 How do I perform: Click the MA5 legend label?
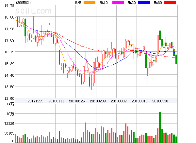[78, 3]
